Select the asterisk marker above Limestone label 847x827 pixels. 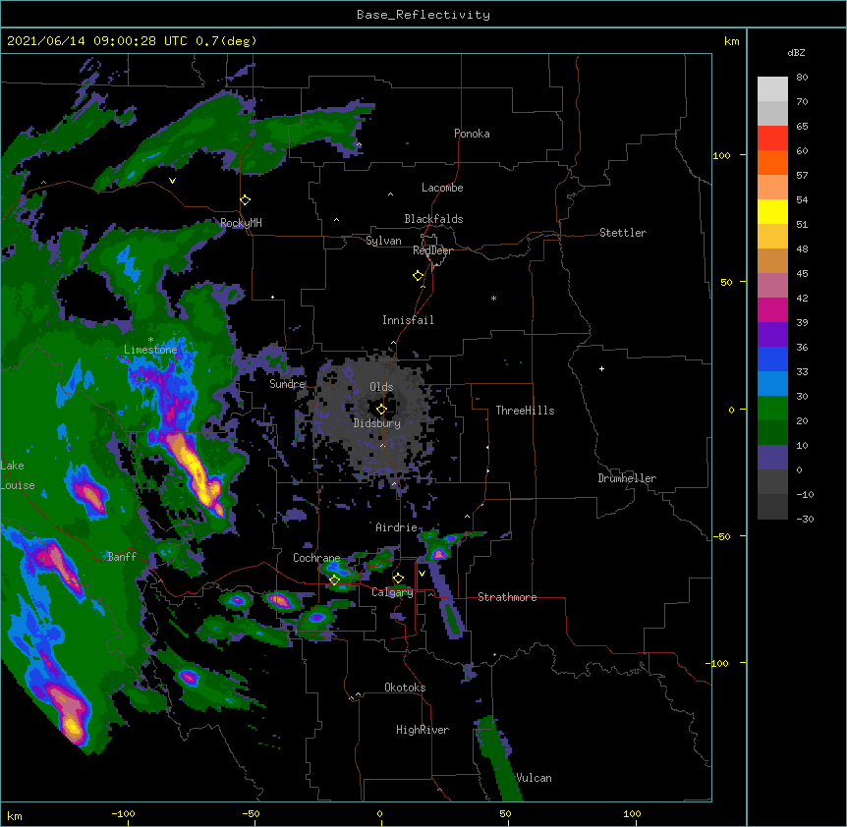(150, 340)
